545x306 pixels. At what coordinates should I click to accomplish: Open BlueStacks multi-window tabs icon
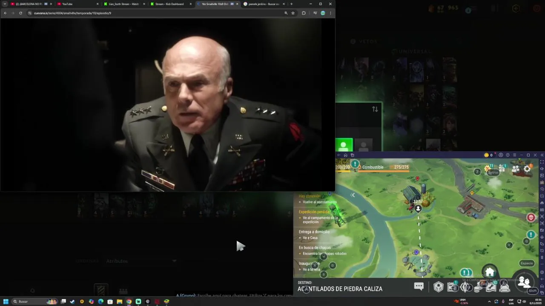[352, 155]
